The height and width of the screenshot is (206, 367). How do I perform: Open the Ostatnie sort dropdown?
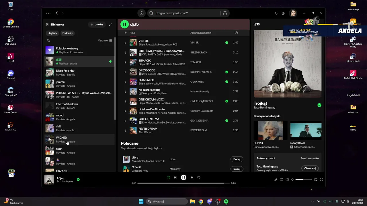pyautogui.click(x=105, y=41)
